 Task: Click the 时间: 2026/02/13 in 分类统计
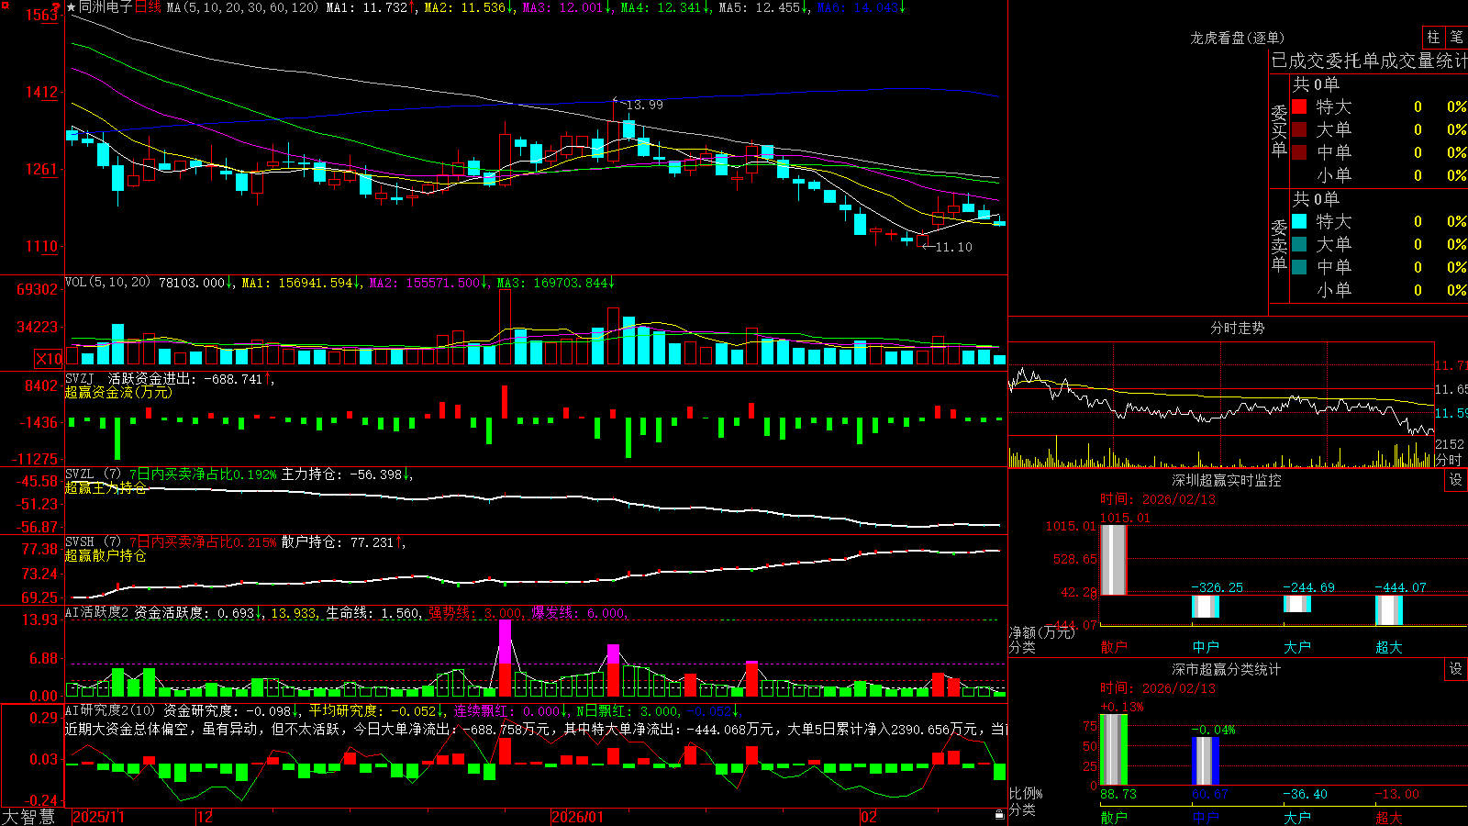click(1158, 688)
